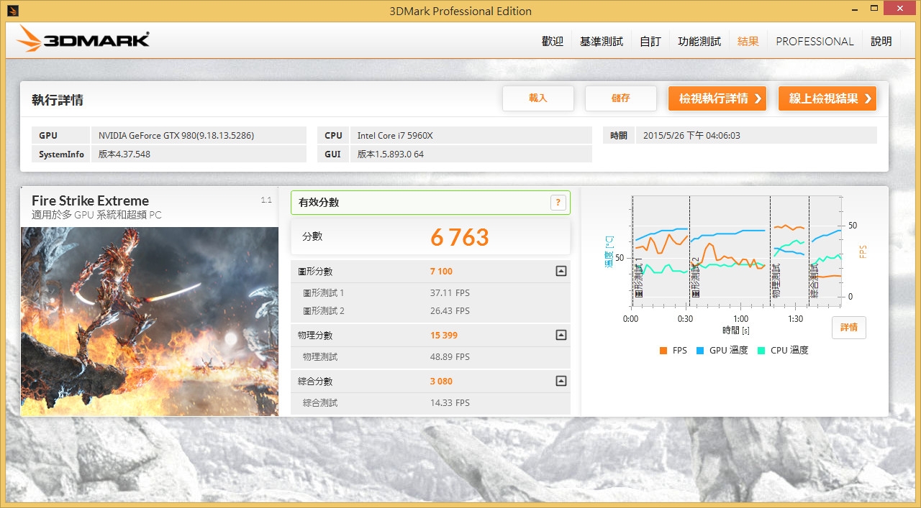The width and height of the screenshot is (921, 508).
Task: Collapse the 綜合分數 section
Action: [561, 381]
